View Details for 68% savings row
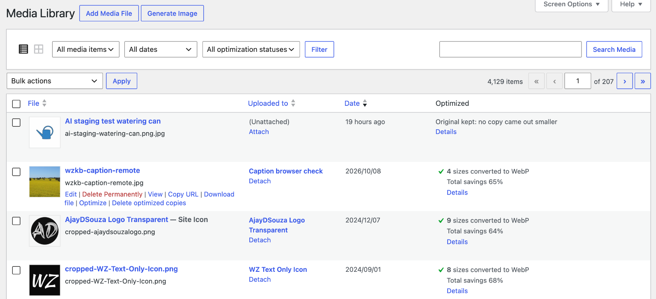The image size is (656, 299). 457,291
